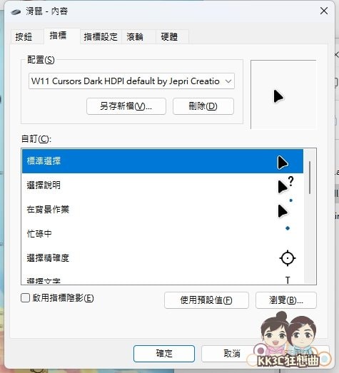339x373 pixels.
Task: Click the arrow cursor icon in 標準選擇 row
Action: click(283, 163)
